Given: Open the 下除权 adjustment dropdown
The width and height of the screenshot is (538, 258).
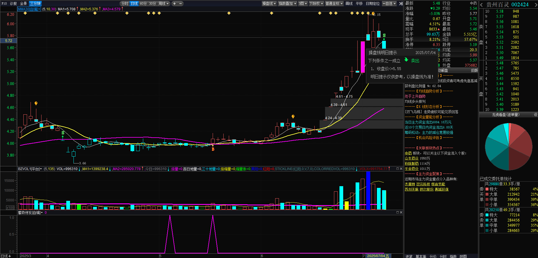Looking at the screenshot, I should tap(316, 3).
